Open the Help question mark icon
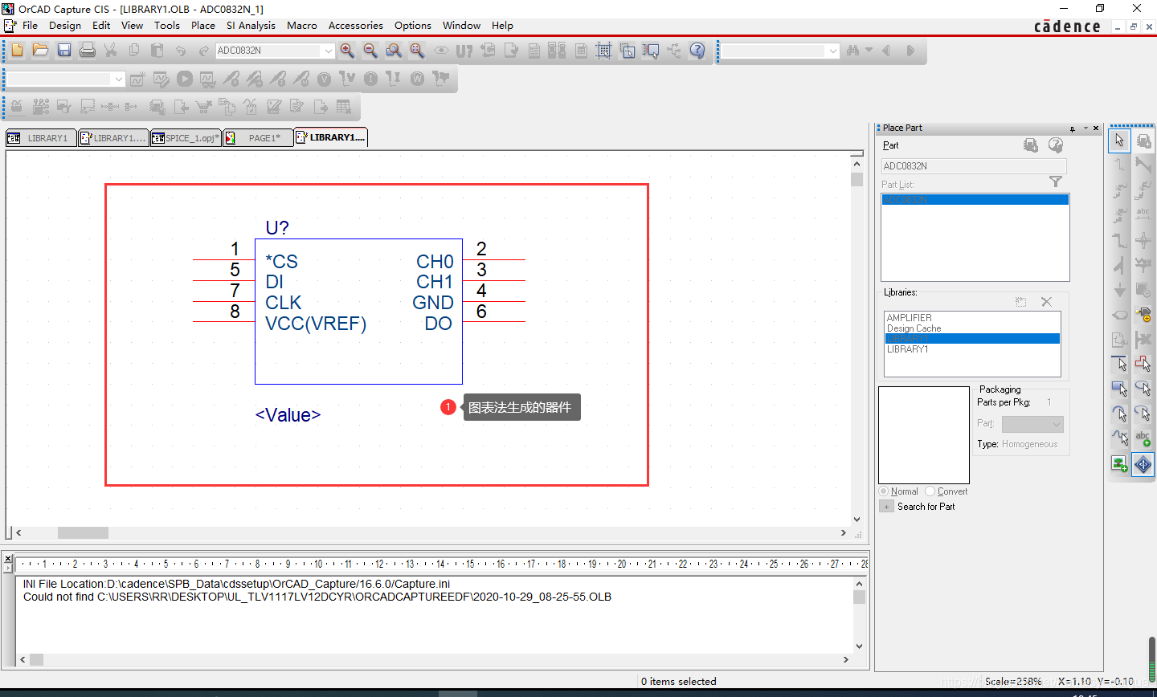 coord(697,51)
